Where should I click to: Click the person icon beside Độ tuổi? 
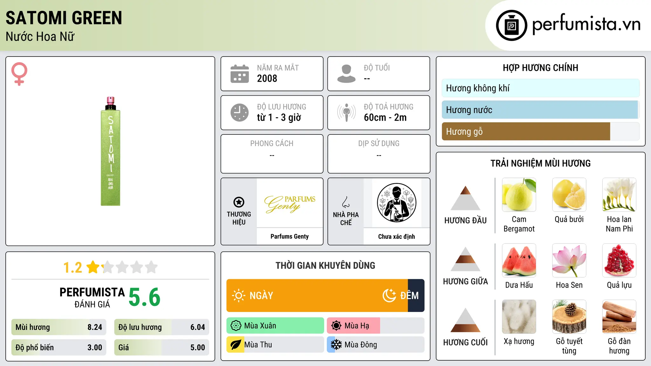(x=346, y=74)
